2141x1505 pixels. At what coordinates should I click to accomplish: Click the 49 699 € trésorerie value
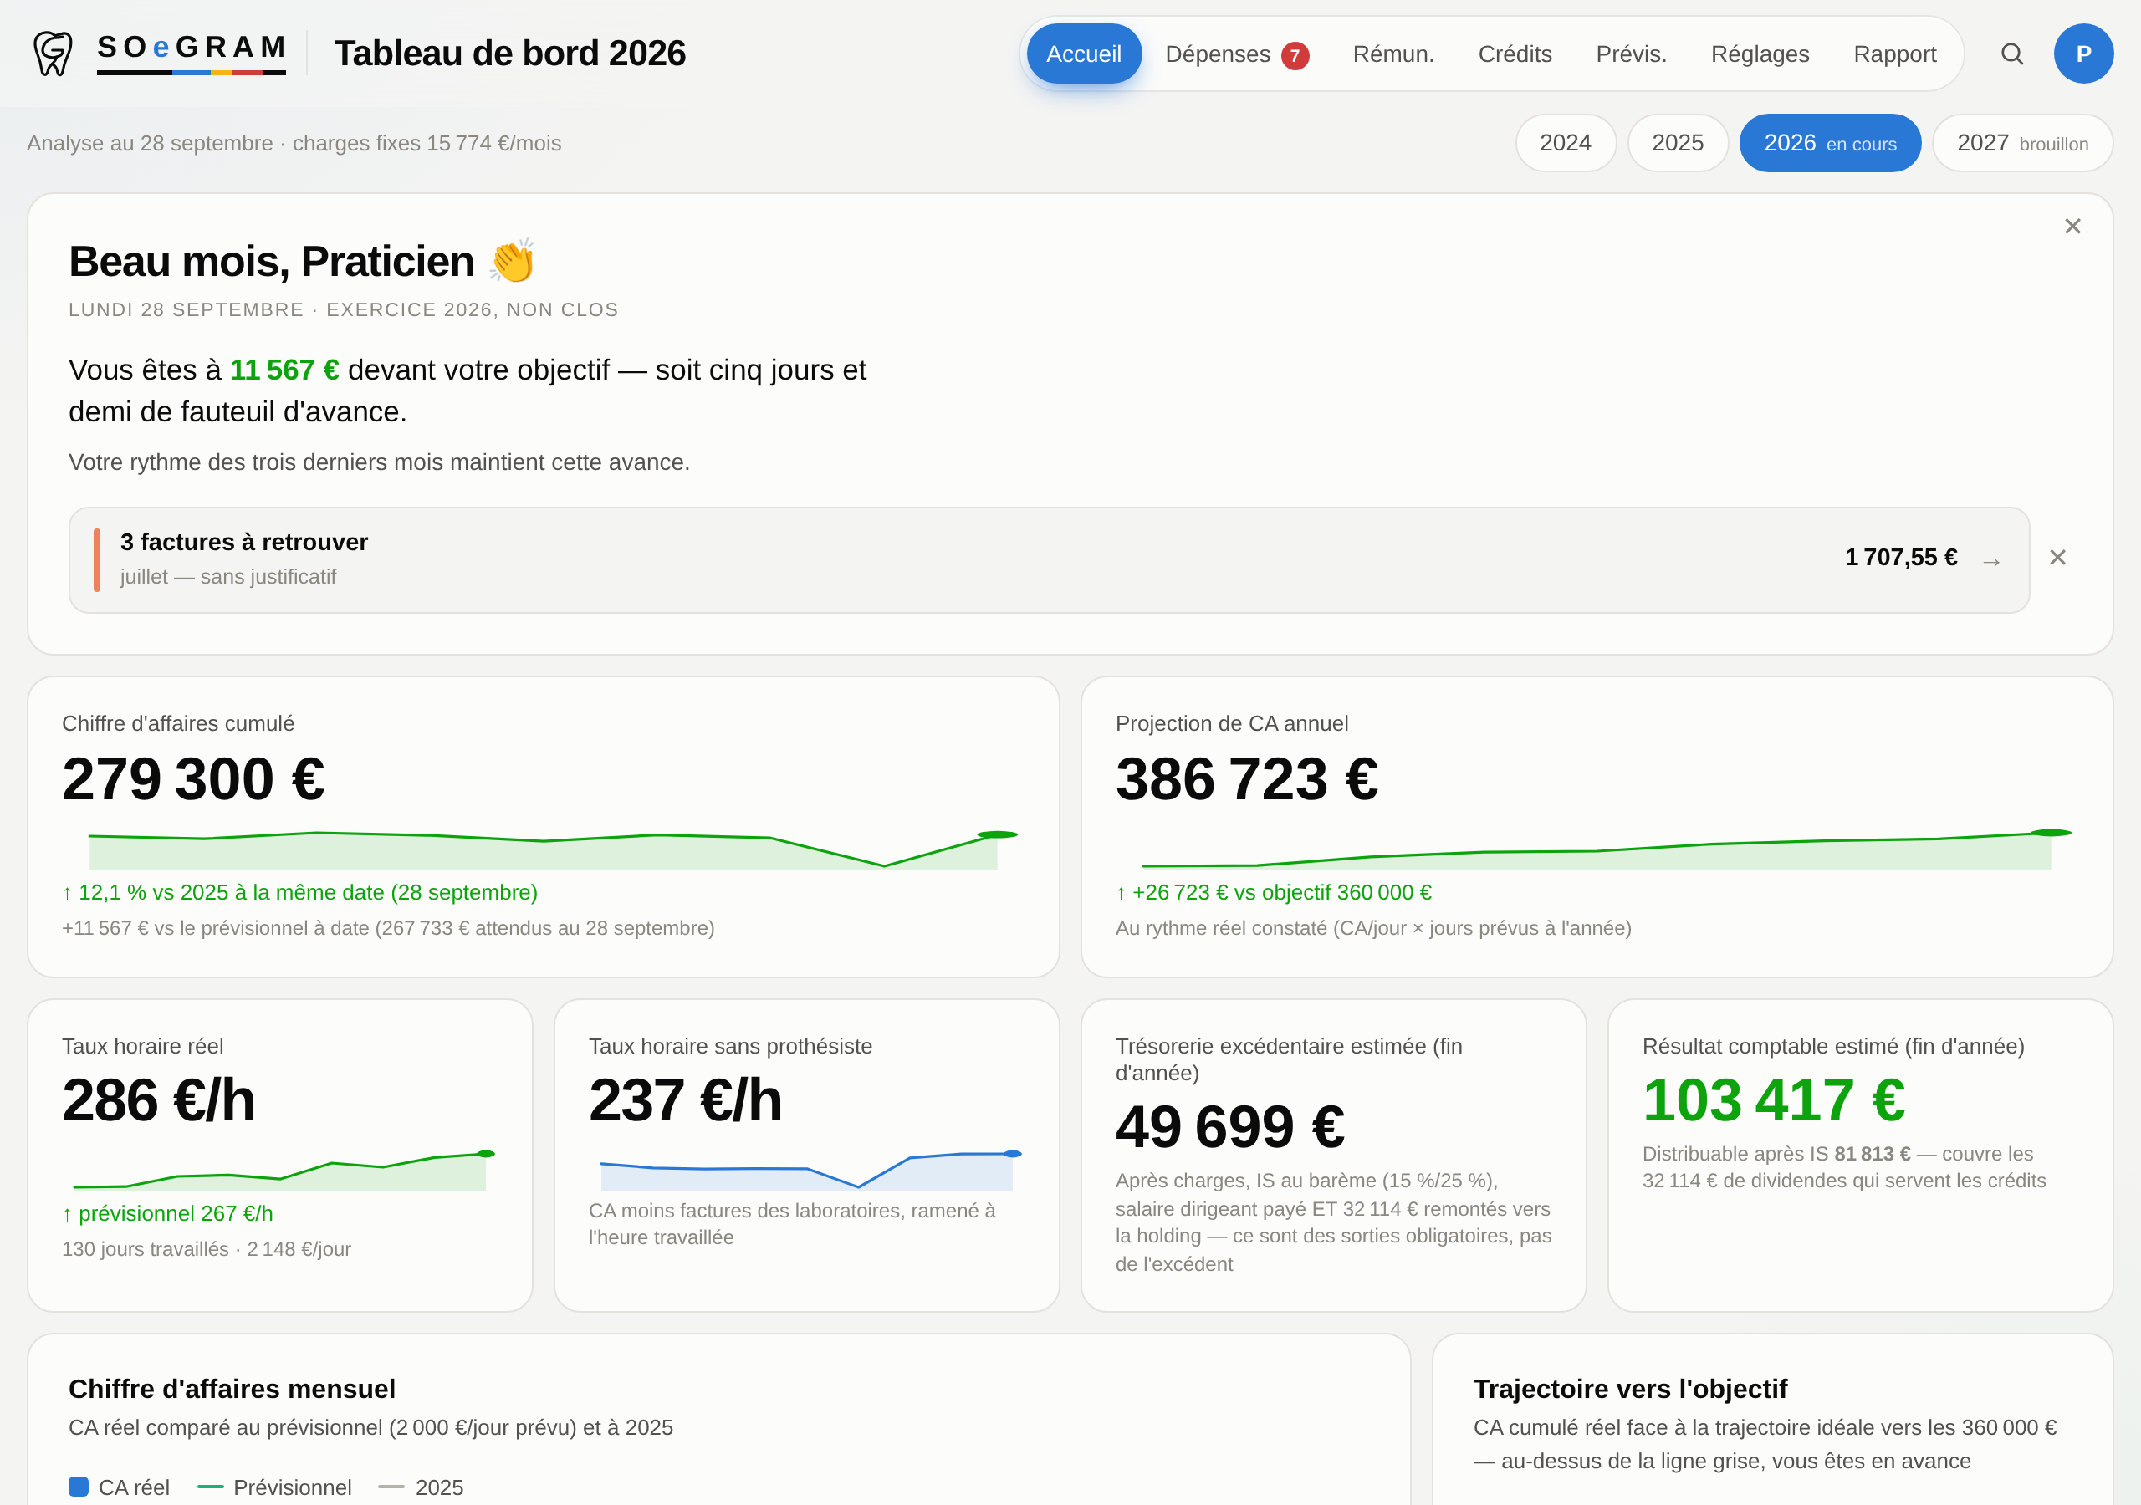coord(1230,1126)
